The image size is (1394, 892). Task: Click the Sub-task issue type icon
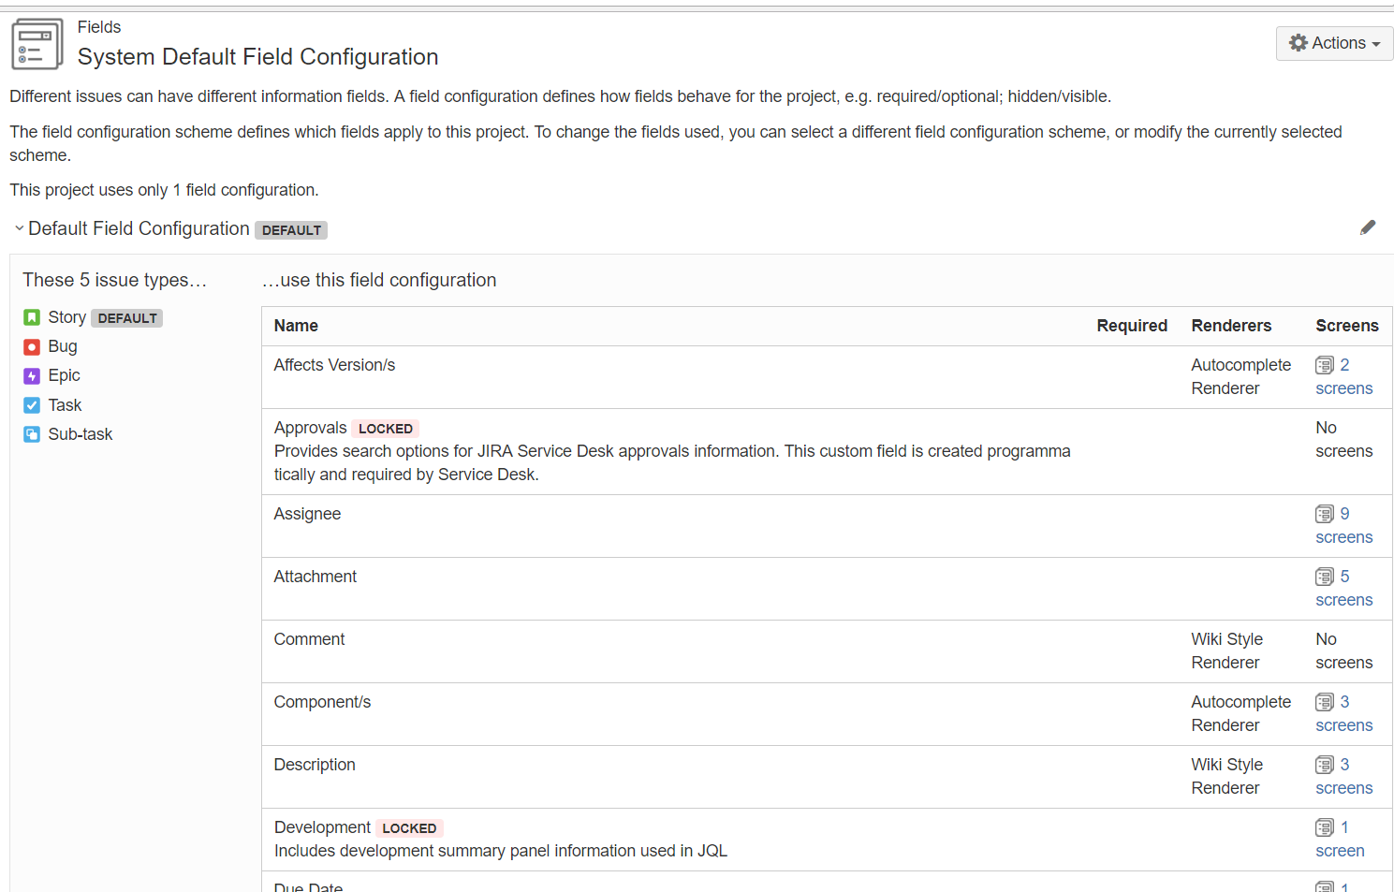point(32,434)
